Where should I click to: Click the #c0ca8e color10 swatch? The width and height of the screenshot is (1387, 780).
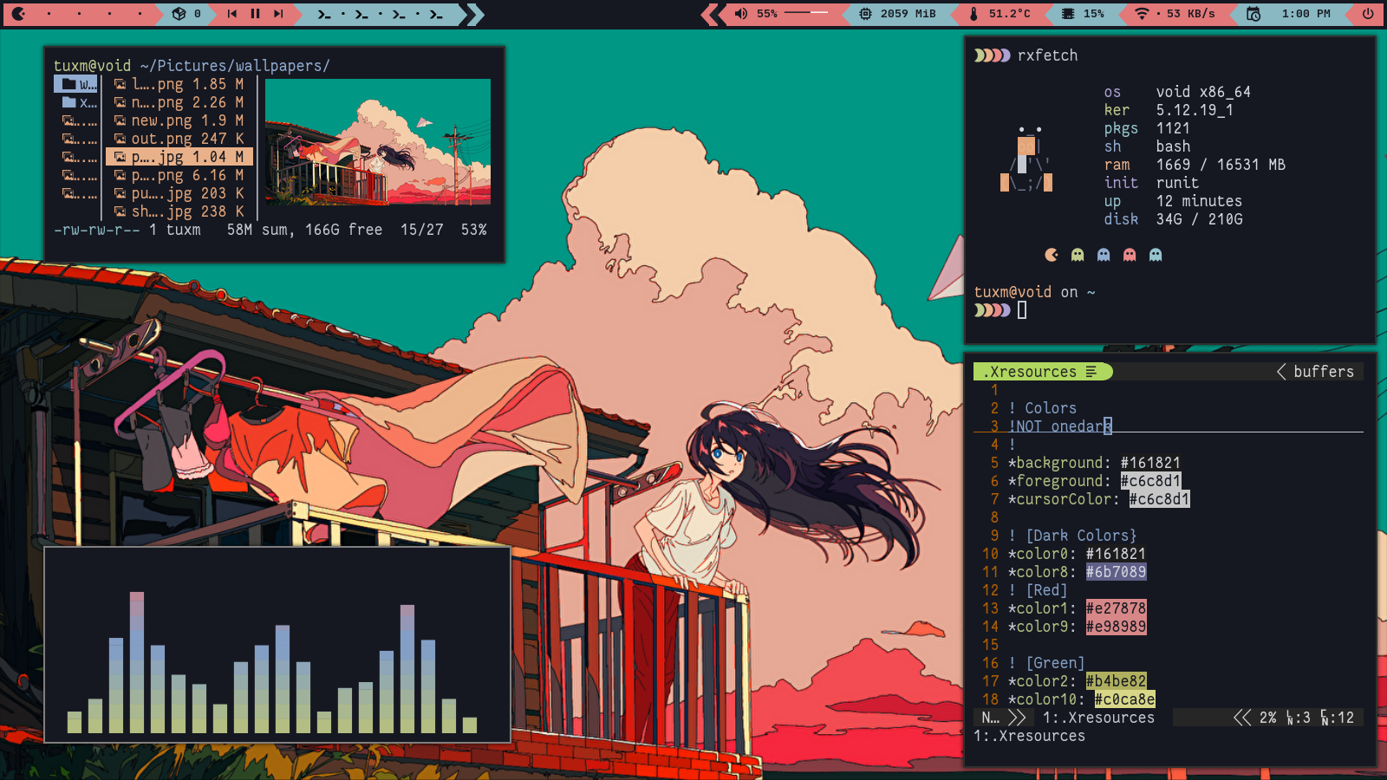tap(1124, 699)
